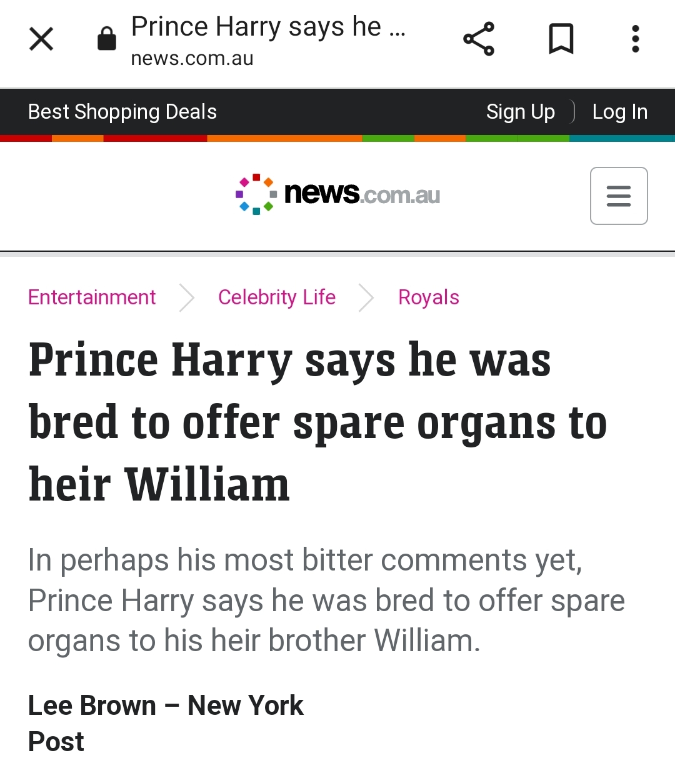Click Sign Up
This screenshot has width=675, height=783.
click(520, 112)
